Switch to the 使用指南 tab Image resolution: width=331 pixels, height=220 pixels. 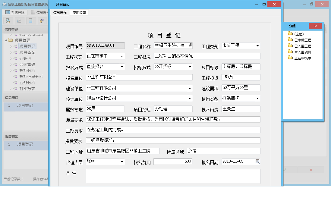coord(79,13)
